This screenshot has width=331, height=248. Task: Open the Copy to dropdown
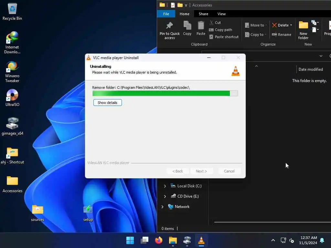click(255, 35)
